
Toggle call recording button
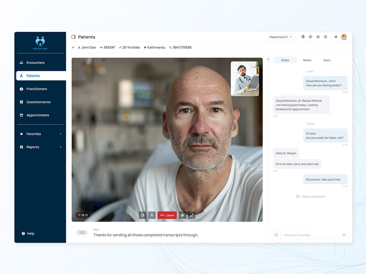pos(182,215)
